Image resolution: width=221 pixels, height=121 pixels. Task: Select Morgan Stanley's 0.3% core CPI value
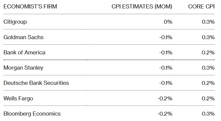coord(208,68)
